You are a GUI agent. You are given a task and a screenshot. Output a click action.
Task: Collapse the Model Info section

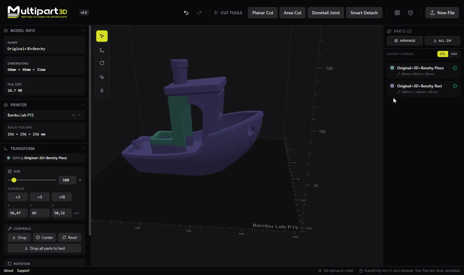83,30
